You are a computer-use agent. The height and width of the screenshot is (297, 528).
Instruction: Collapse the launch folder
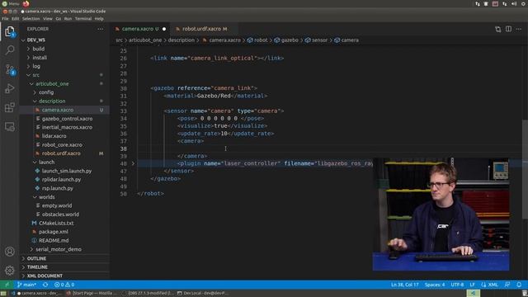tap(46, 162)
